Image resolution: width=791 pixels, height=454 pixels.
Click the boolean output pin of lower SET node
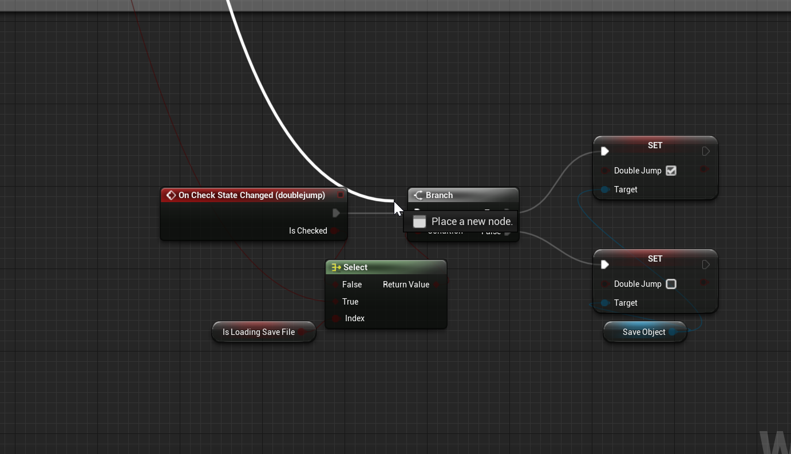tap(705, 282)
